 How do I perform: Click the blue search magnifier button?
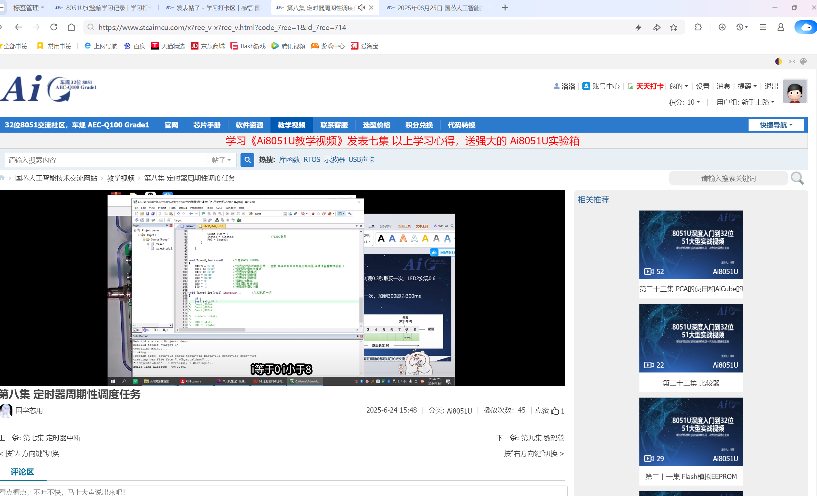(x=247, y=160)
